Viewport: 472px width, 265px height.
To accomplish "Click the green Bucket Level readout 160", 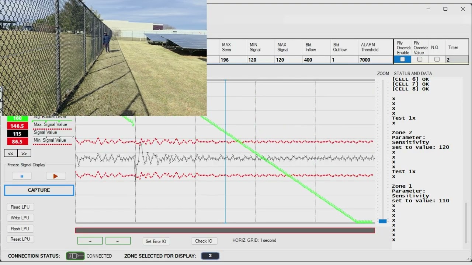I will pyautogui.click(x=17, y=119).
